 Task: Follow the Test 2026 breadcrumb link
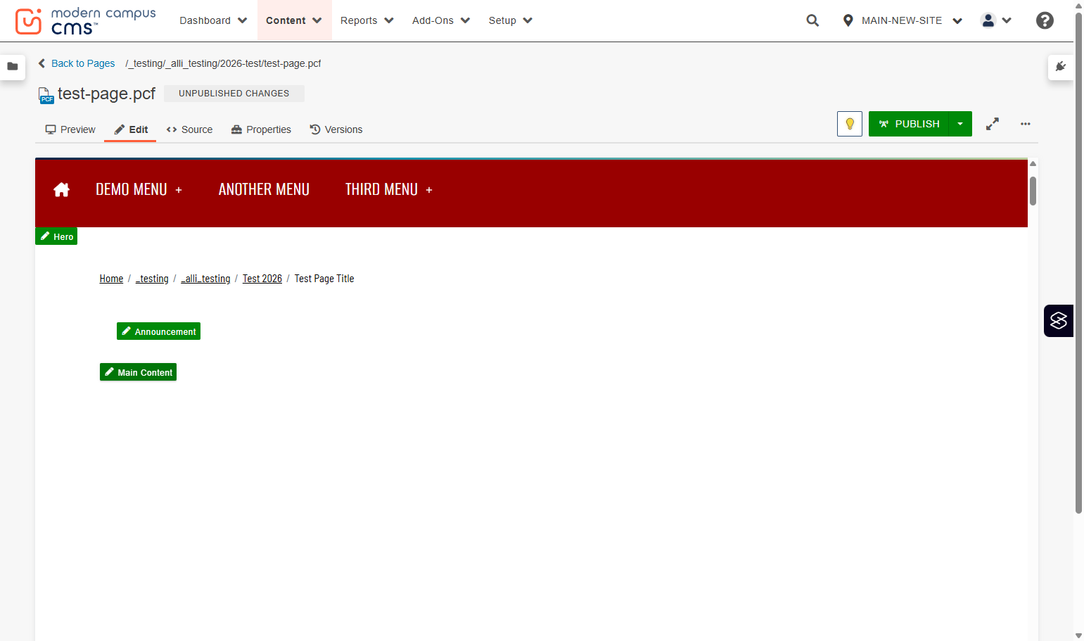(262, 279)
